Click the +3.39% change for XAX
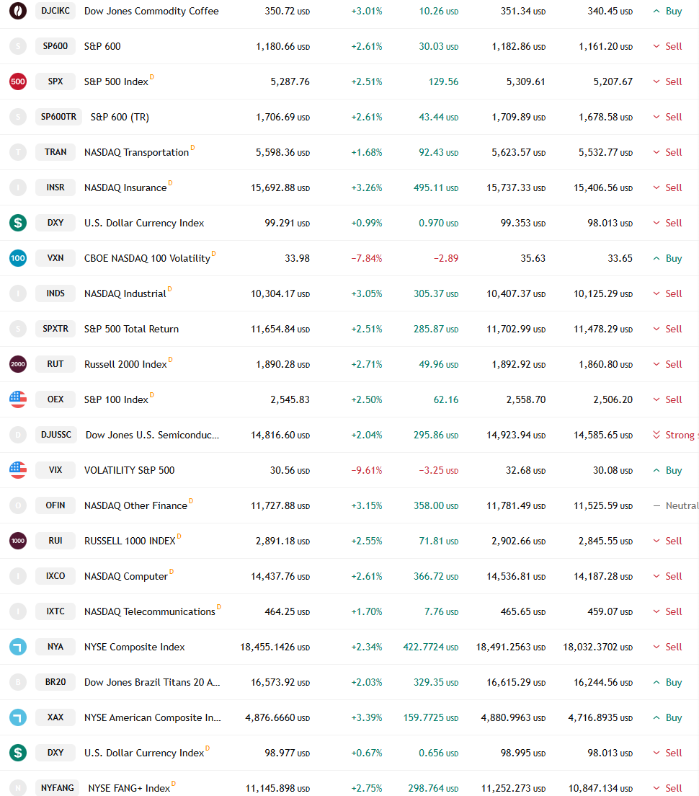Image resolution: width=699 pixels, height=796 pixels. [367, 717]
